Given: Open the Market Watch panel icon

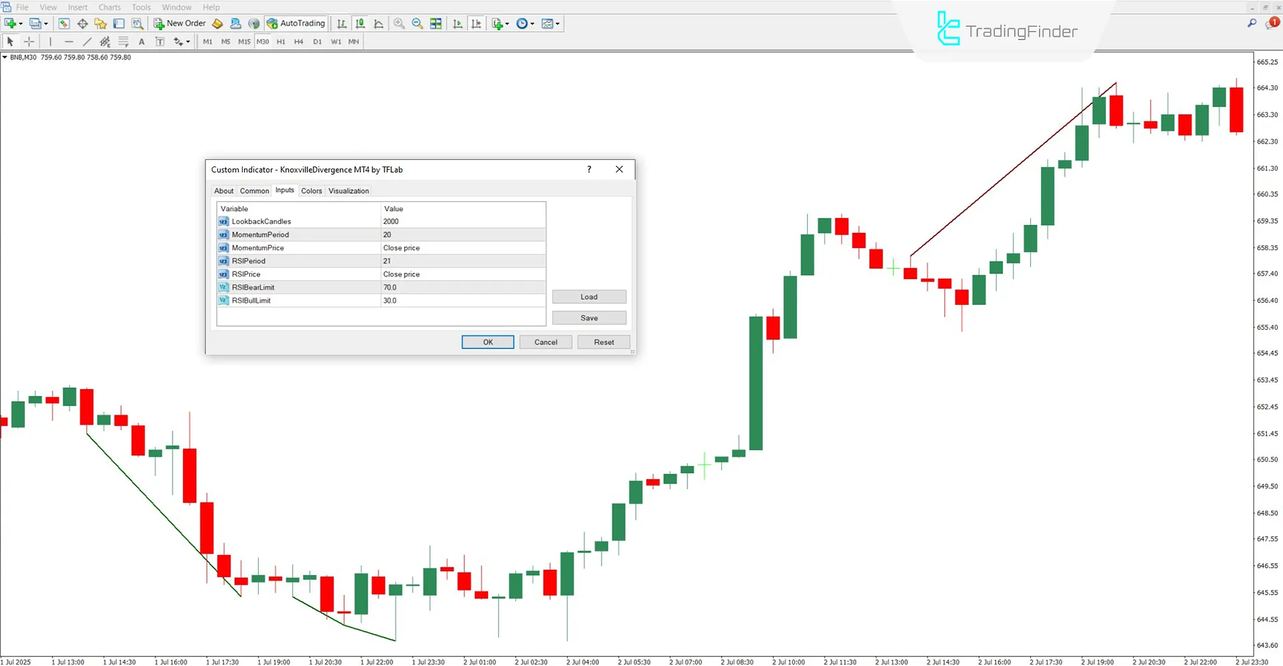Looking at the screenshot, I should pyautogui.click(x=64, y=23).
